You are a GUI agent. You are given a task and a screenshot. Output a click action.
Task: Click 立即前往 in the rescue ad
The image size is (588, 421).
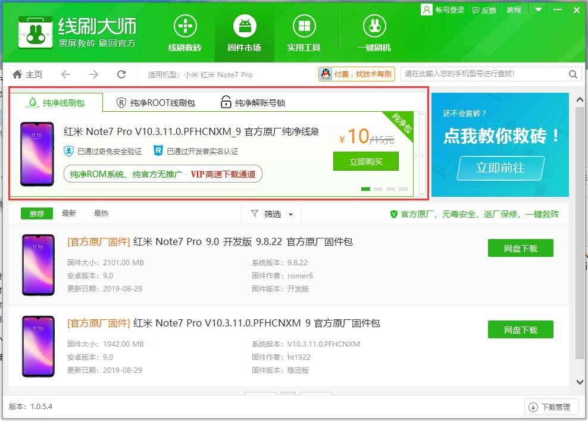(x=501, y=168)
